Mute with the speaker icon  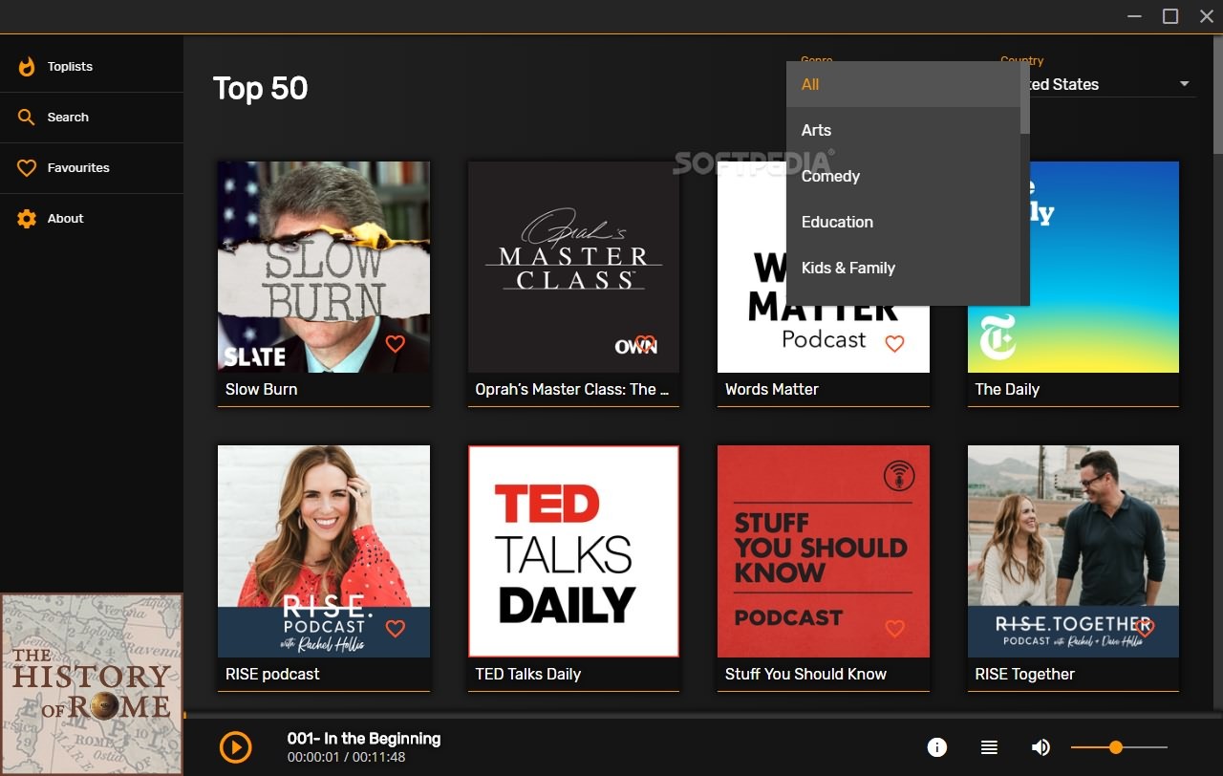click(x=1041, y=747)
